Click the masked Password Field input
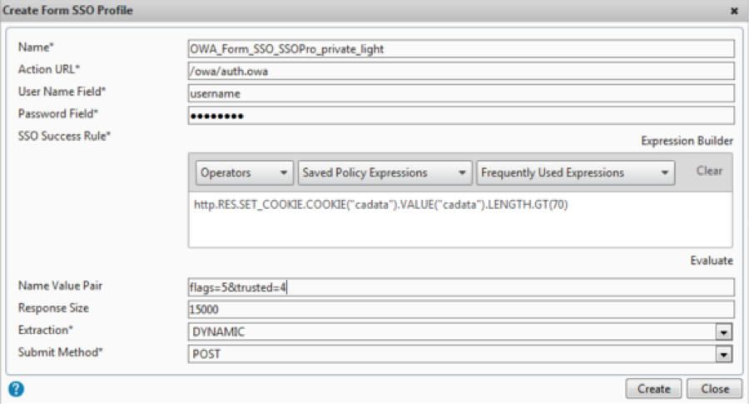This screenshot has height=404, width=749. tap(460, 115)
